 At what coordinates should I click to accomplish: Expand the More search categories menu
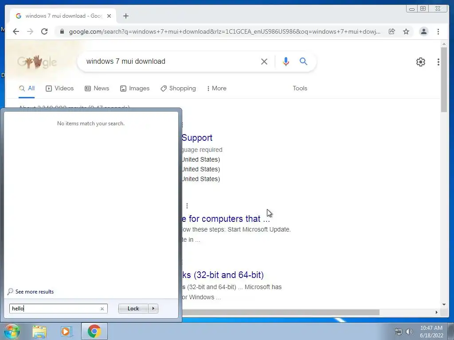tap(216, 88)
